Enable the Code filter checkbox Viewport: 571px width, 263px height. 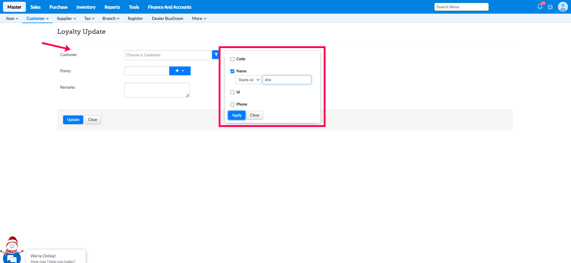[x=232, y=59]
